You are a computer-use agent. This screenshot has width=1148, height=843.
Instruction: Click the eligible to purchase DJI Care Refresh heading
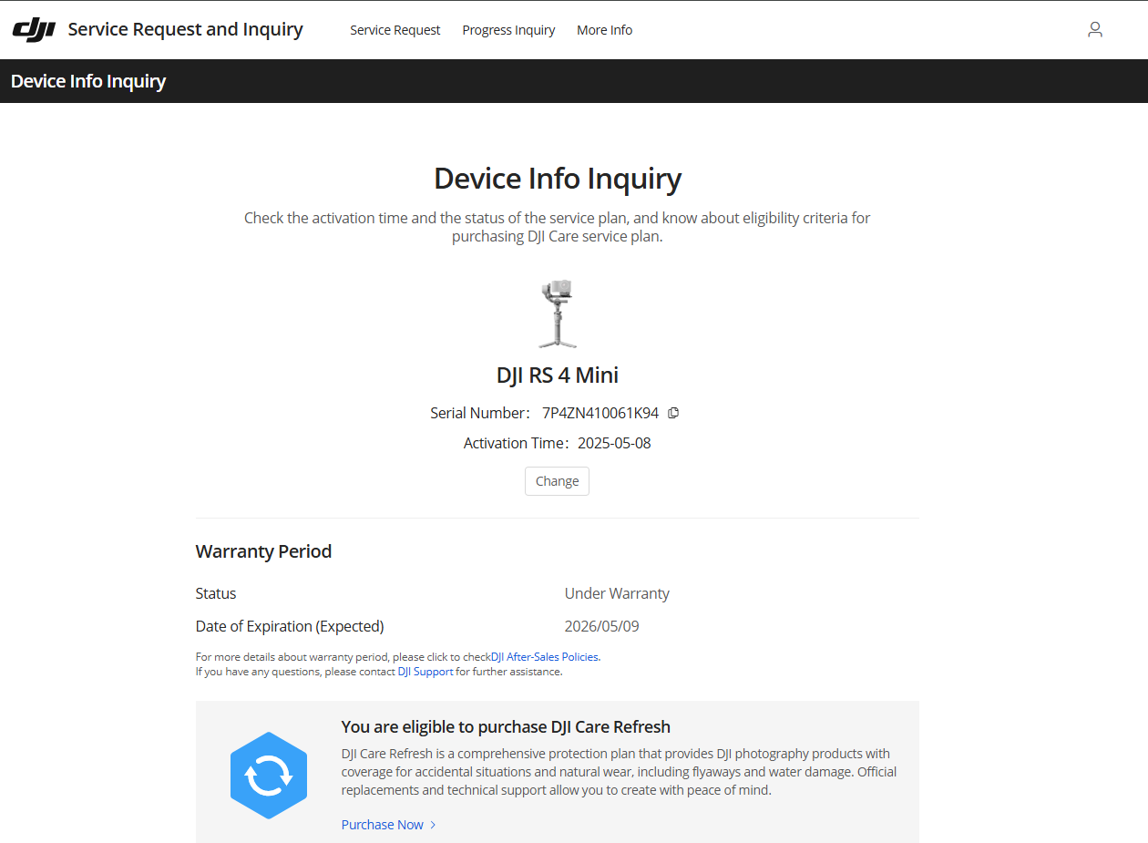(506, 726)
